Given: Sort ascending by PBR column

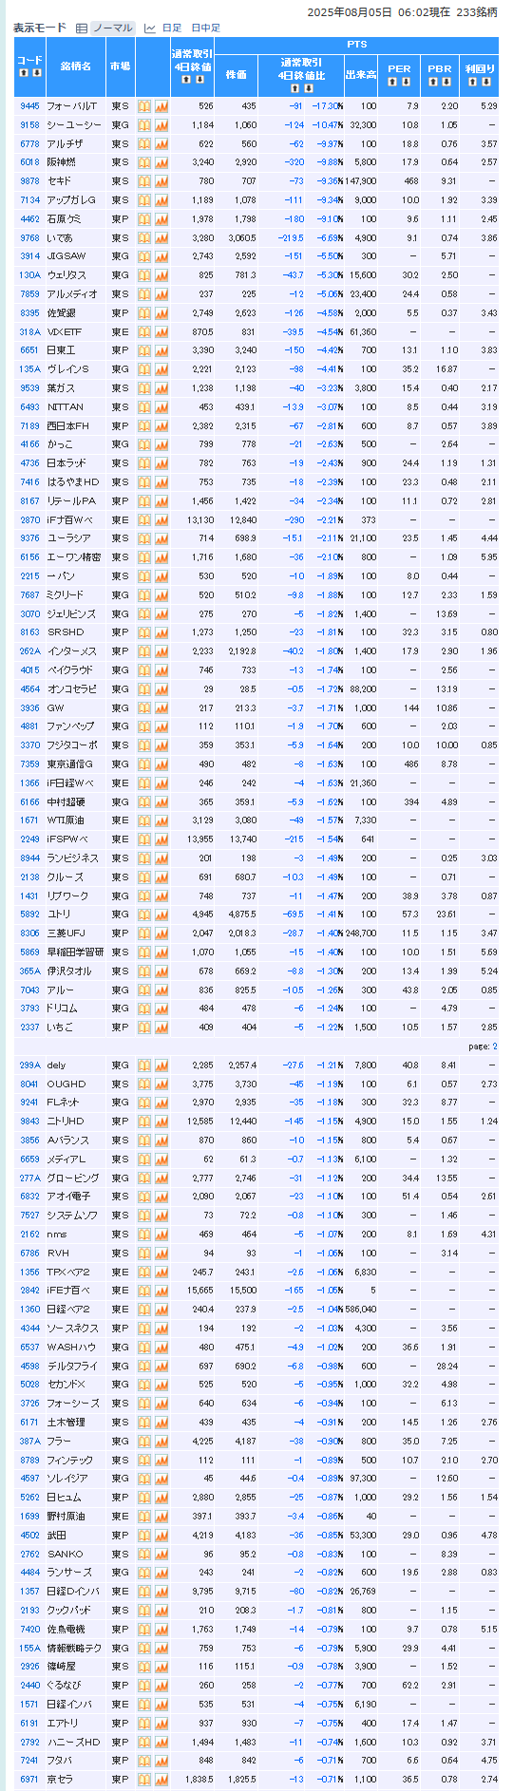Looking at the screenshot, I should [433, 82].
